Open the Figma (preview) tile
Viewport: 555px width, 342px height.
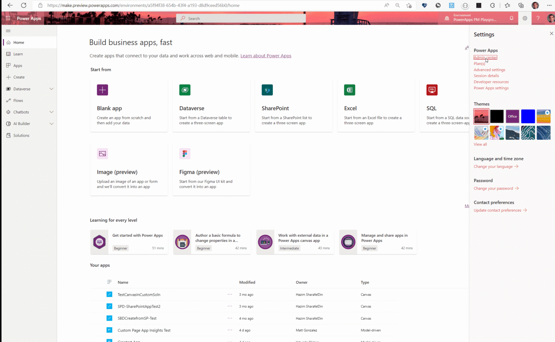tap(211, 168)
